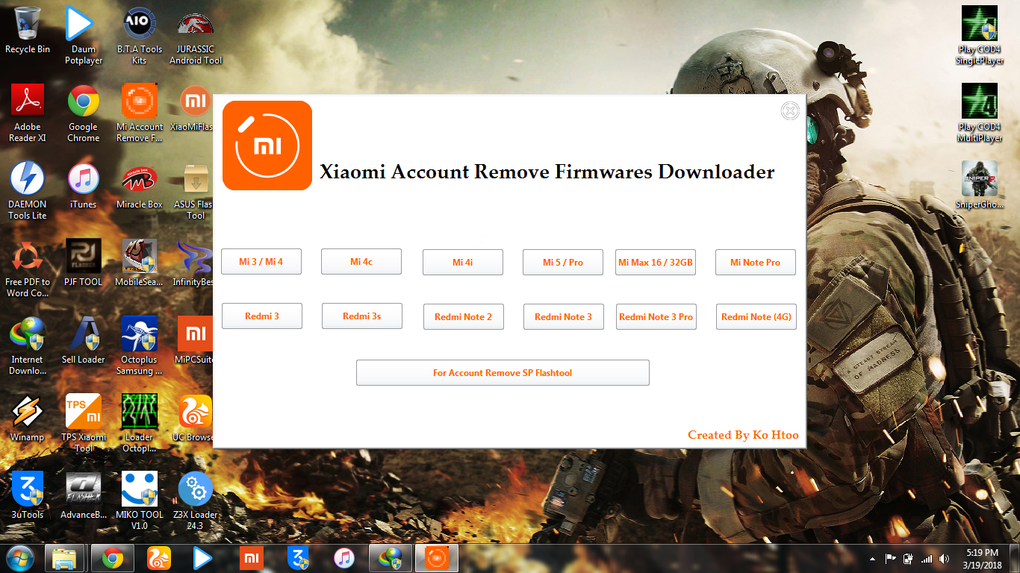Open 3uTools desktop icon
The image size is (1020, 573).
28,495
